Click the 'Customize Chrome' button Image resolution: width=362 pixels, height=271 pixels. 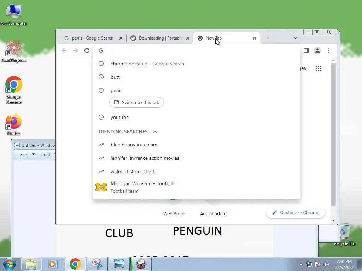point(296,212)
